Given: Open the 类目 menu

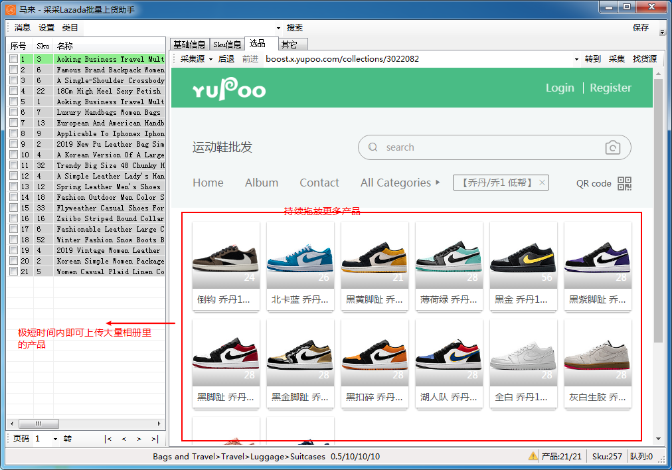Looking at the screenshot, I should coord(70,28).
